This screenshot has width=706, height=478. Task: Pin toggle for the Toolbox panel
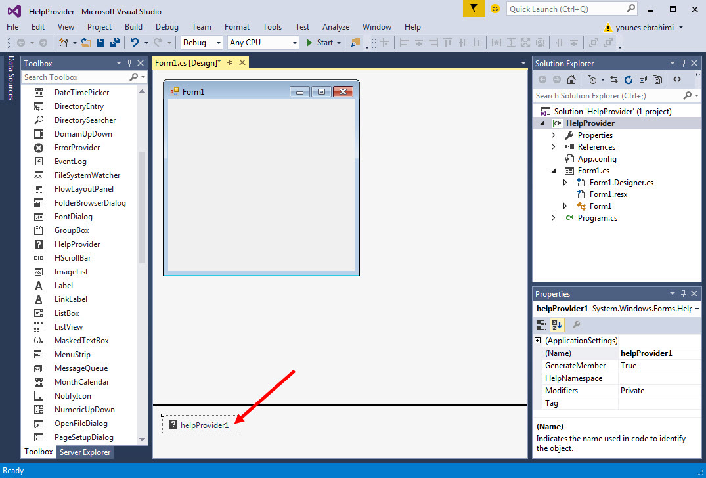pyautogui.click(x=129, y=63)
